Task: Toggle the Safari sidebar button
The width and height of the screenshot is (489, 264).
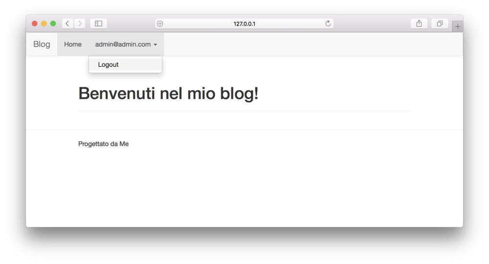Action: tap(98, 23)
